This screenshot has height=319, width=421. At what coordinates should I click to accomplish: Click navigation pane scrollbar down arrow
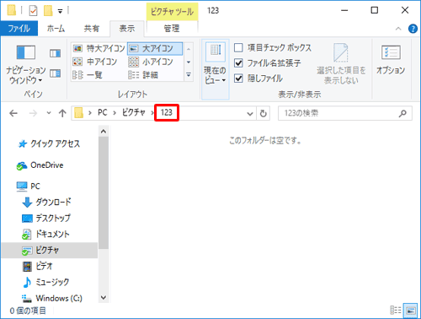click(104, 298)
